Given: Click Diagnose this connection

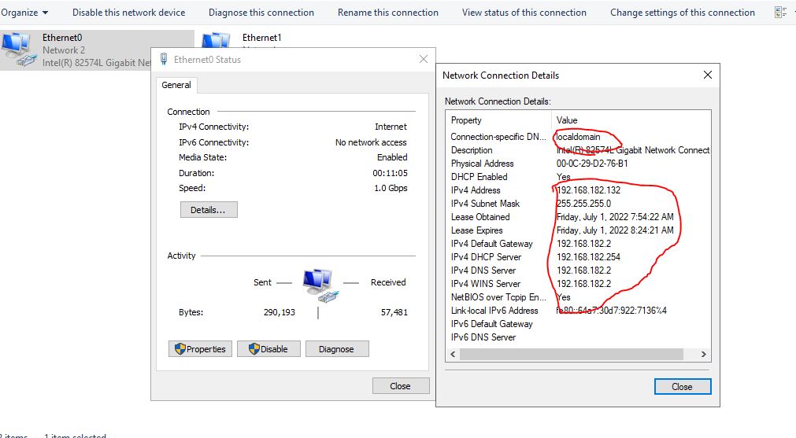Looking at the screenshot, I should pyautogui.click(x=261, y=12).
